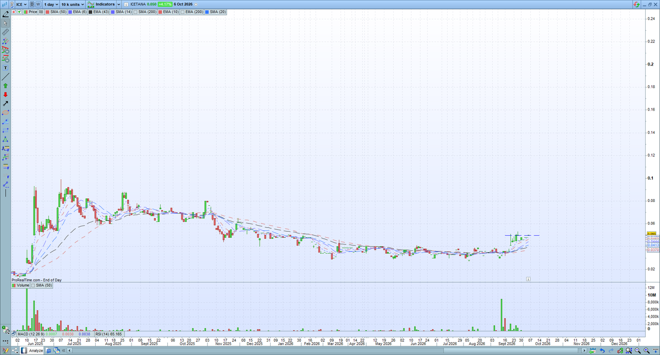660x355 pixels.
Task: Select the ellipse drawing tool
Action: [5, 112]
